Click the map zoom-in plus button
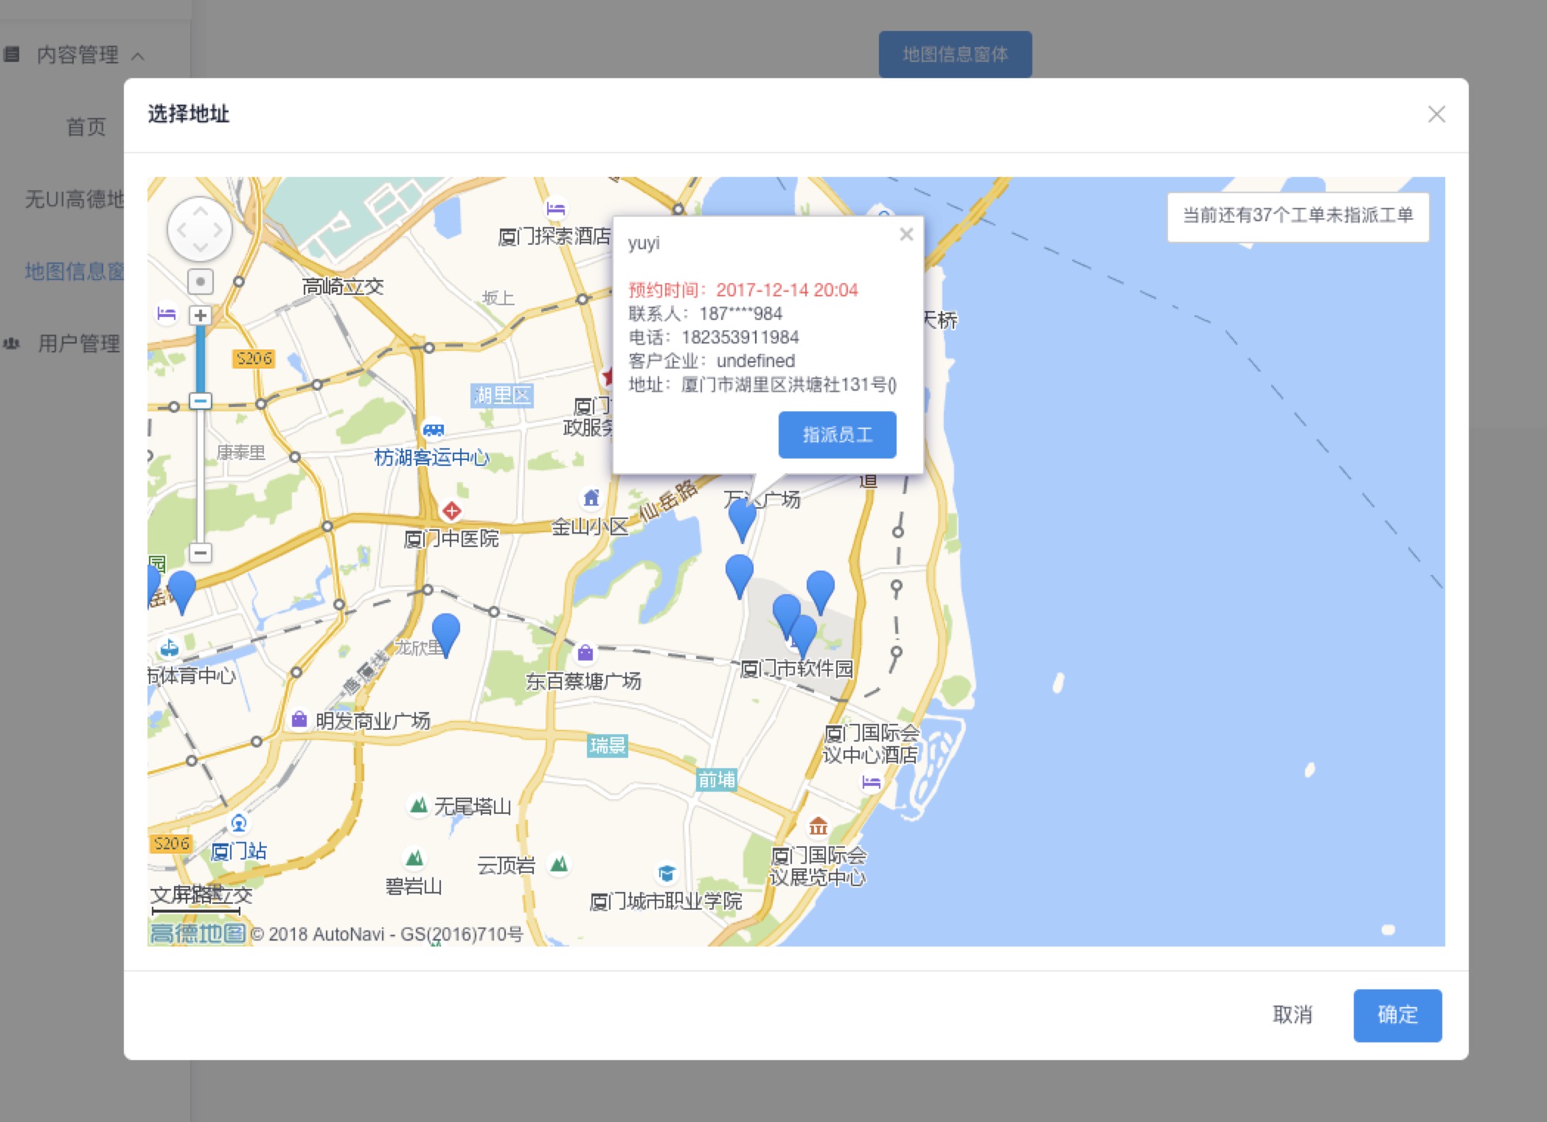The height and width of the screenshot is (1122, 1547). [200, 316]
